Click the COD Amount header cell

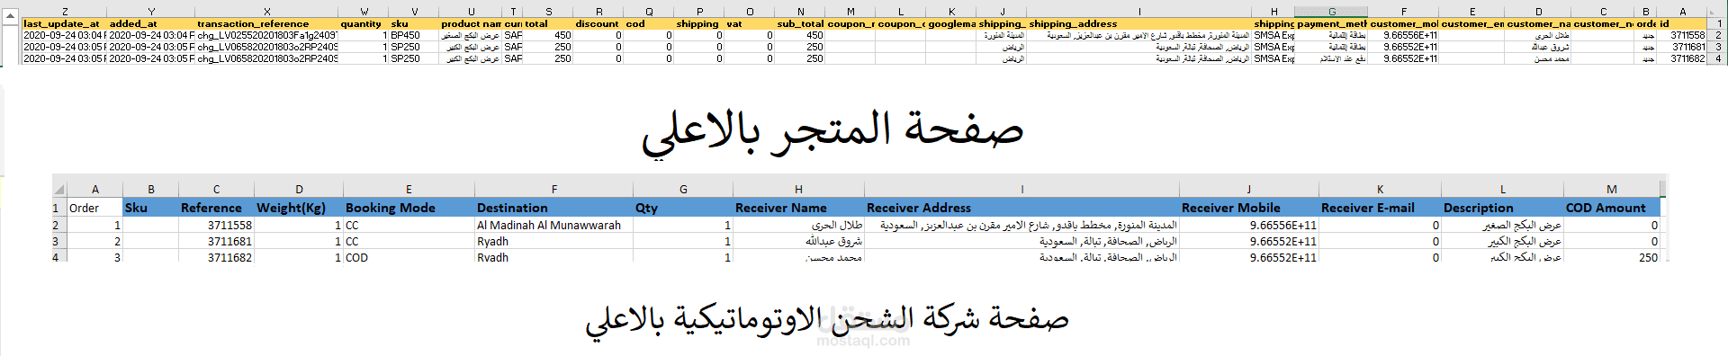pyautogui.click(x=1612, y=208)
